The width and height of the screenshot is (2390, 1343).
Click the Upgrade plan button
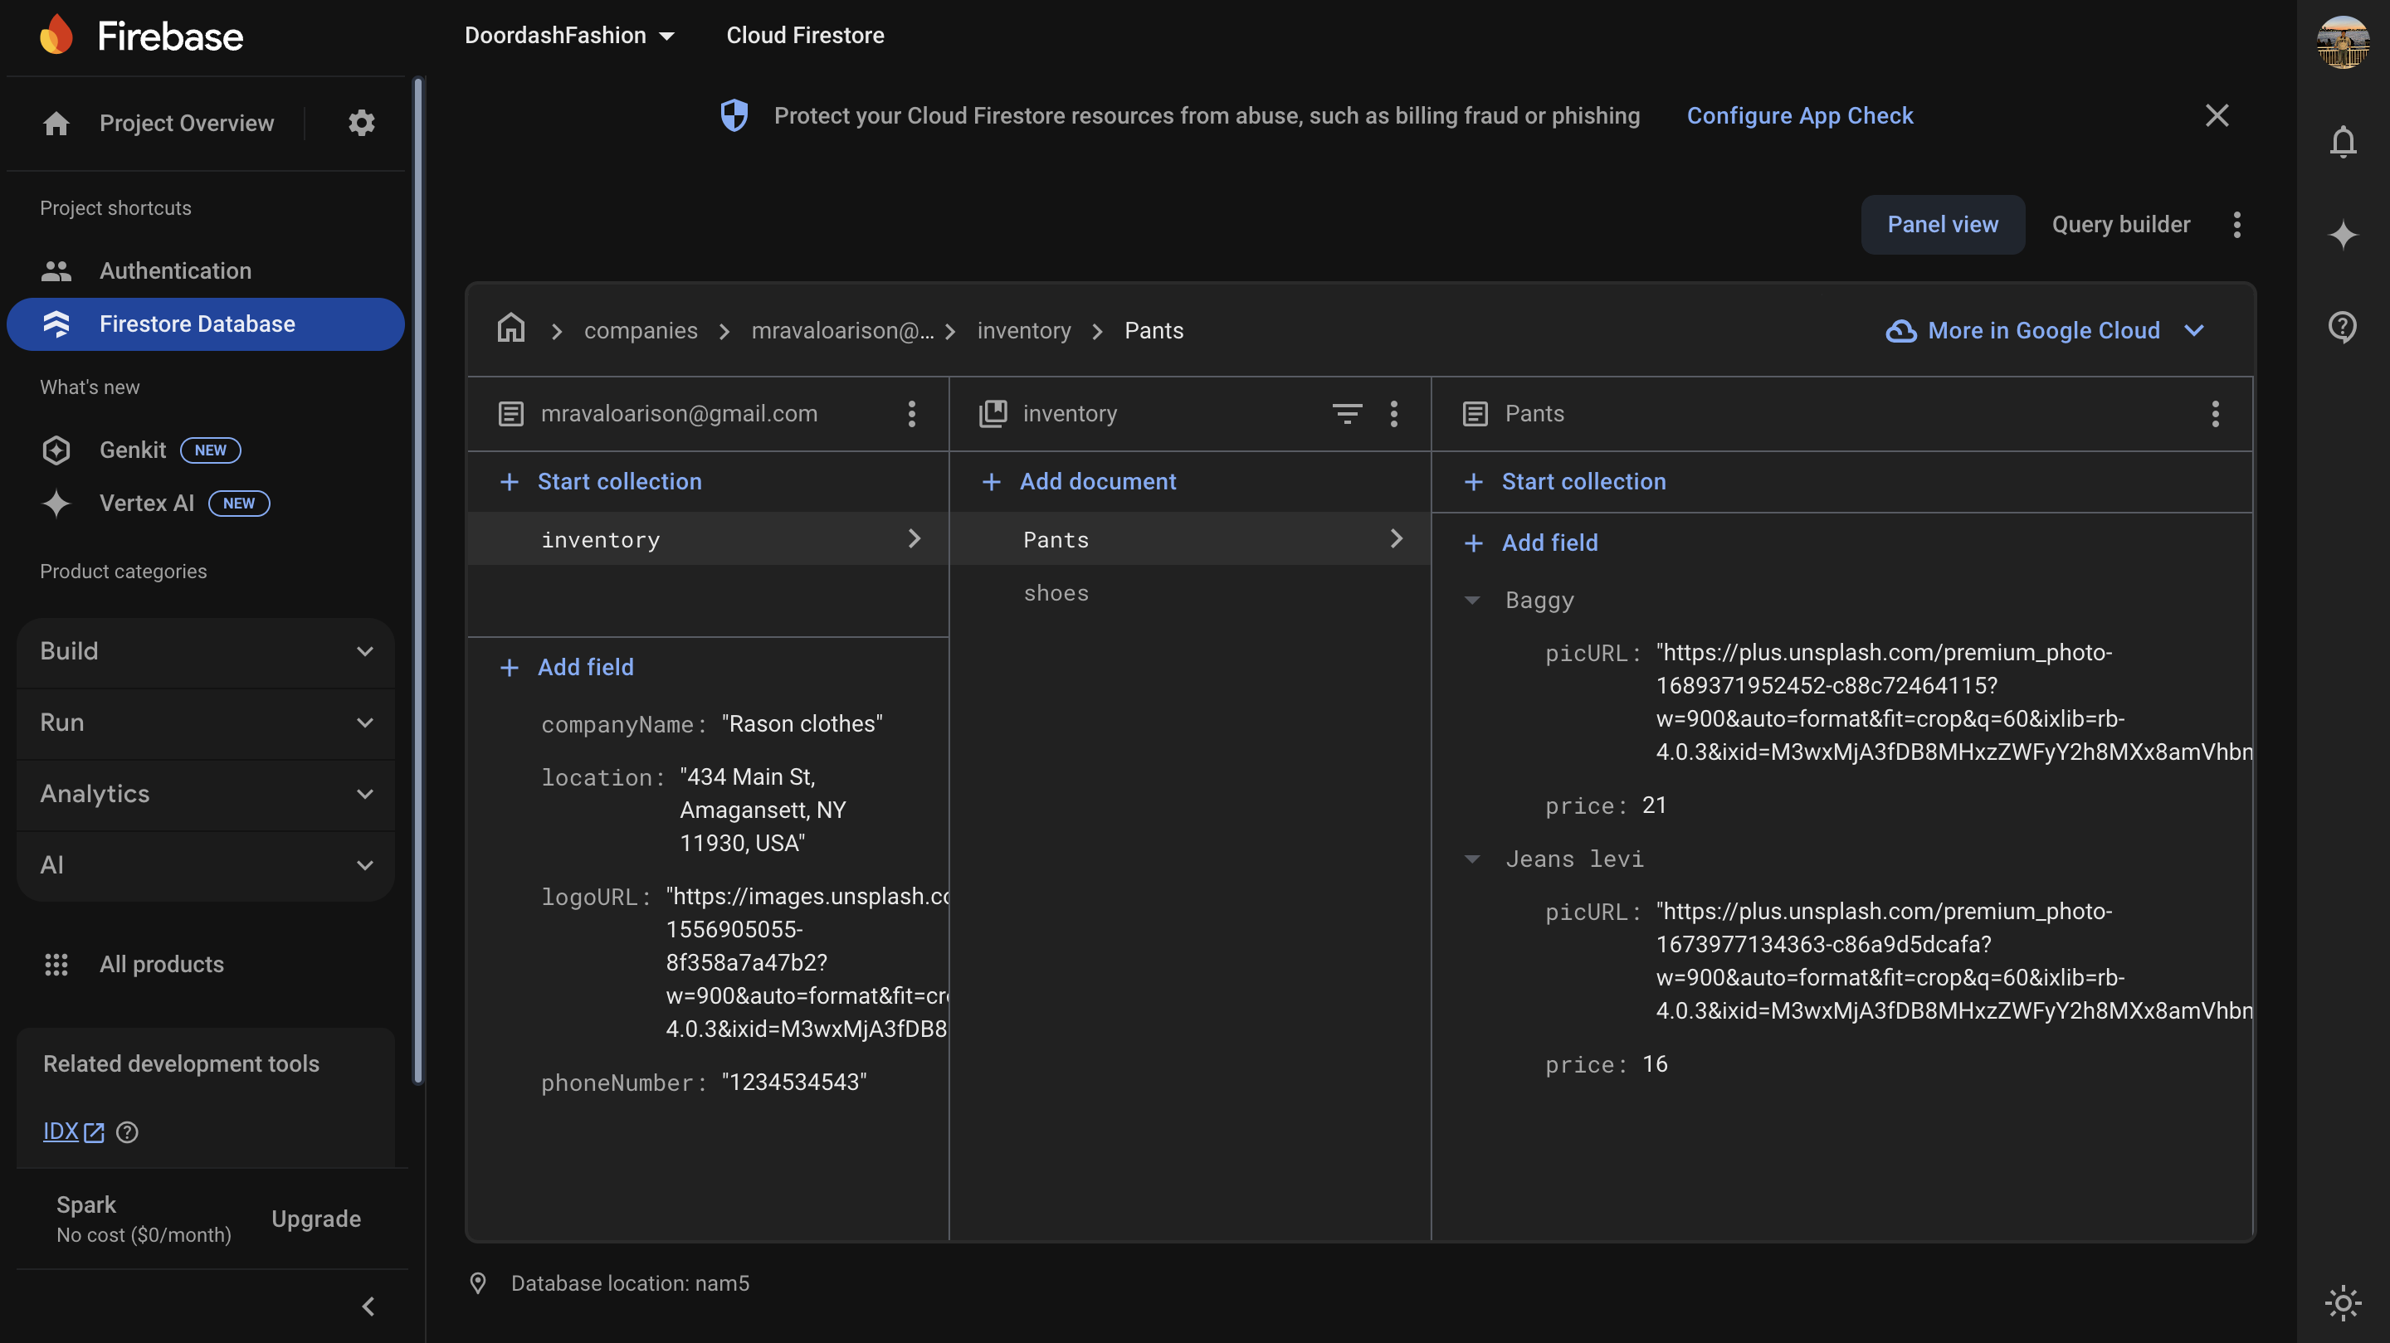[x=315, y=1219]
